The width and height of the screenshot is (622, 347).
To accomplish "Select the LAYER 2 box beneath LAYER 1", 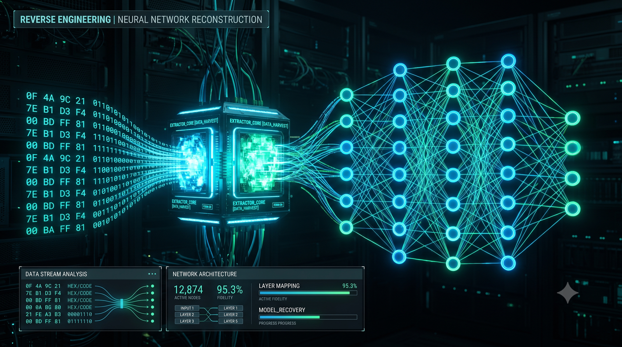I will pos(231,315).
